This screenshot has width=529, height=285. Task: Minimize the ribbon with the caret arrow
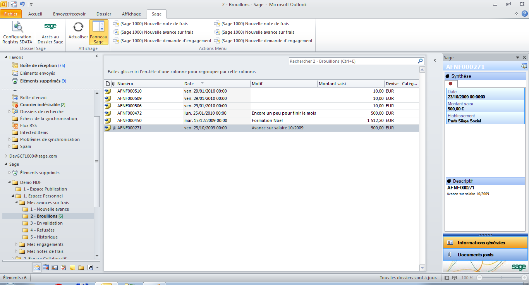(x=516, y=14)
